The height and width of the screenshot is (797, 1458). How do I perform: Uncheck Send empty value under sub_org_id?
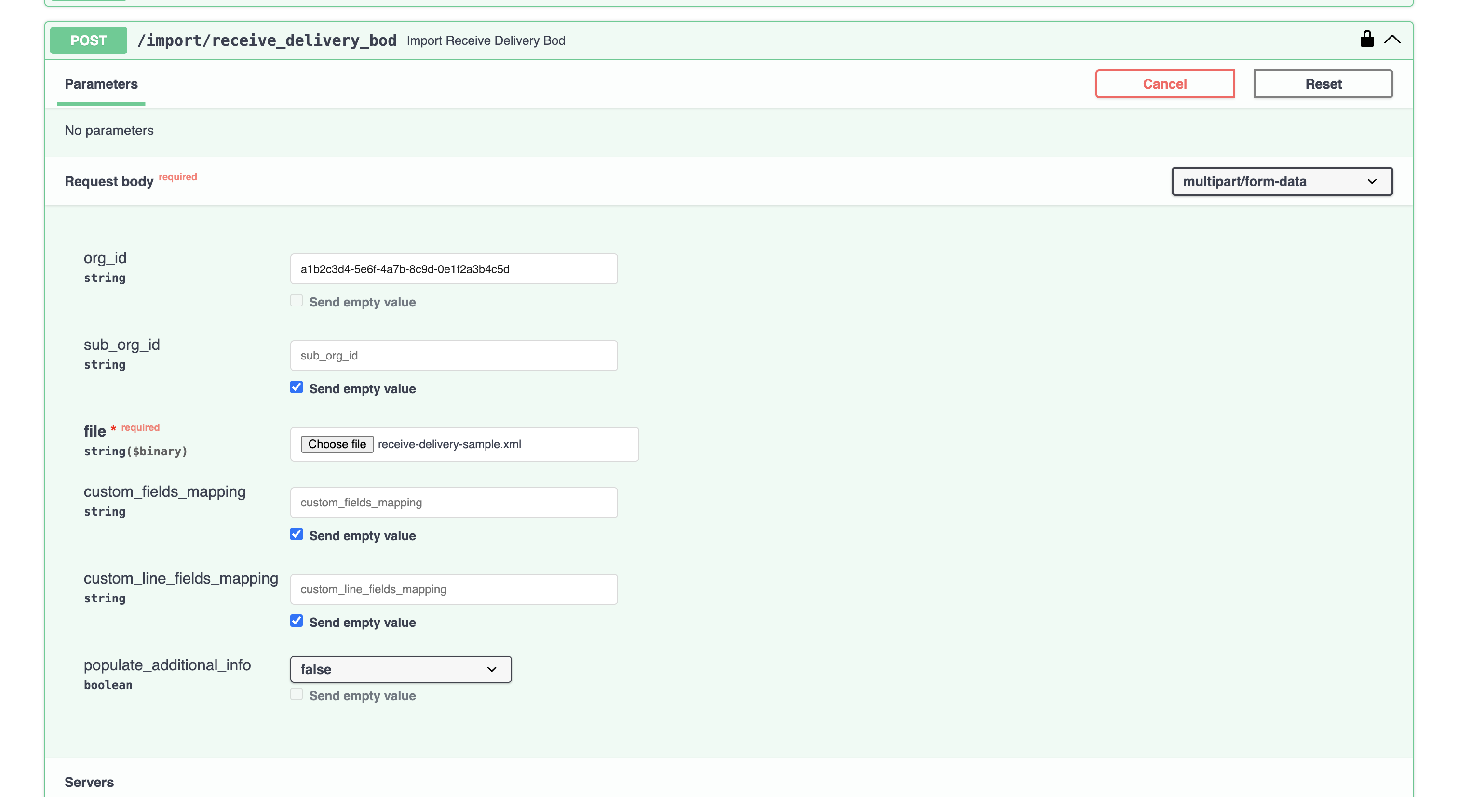[297, 387]
